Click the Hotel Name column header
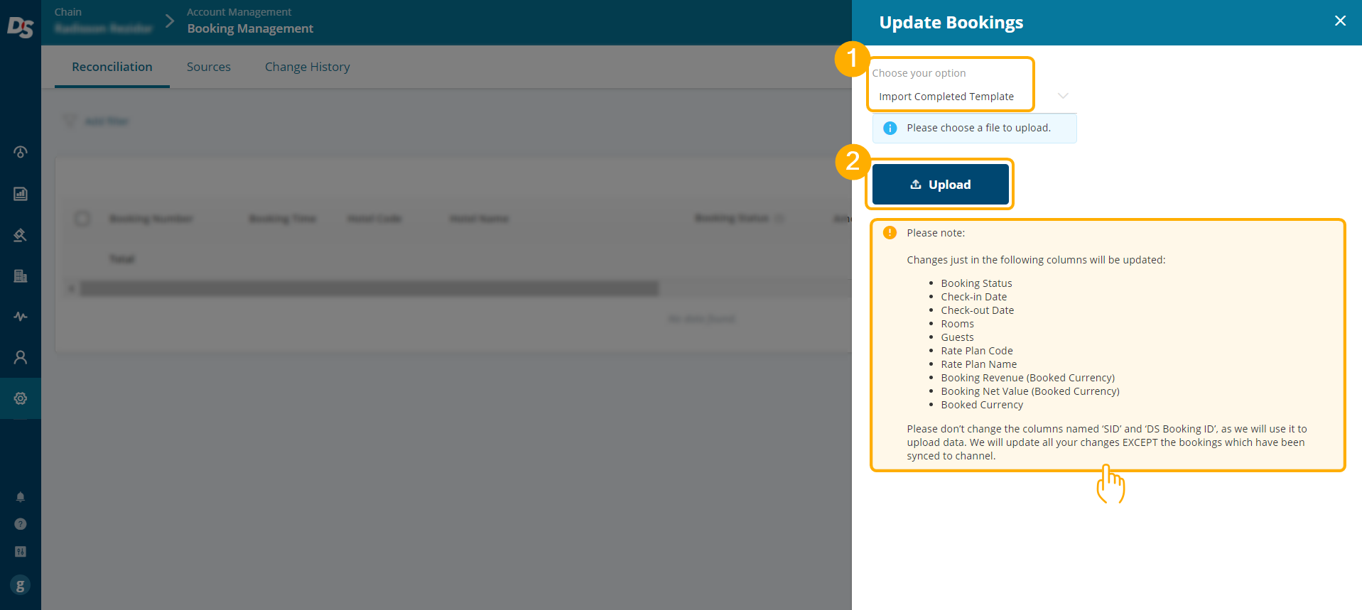The width and height of the screenshot is (1362, 610). click(479, 219)
